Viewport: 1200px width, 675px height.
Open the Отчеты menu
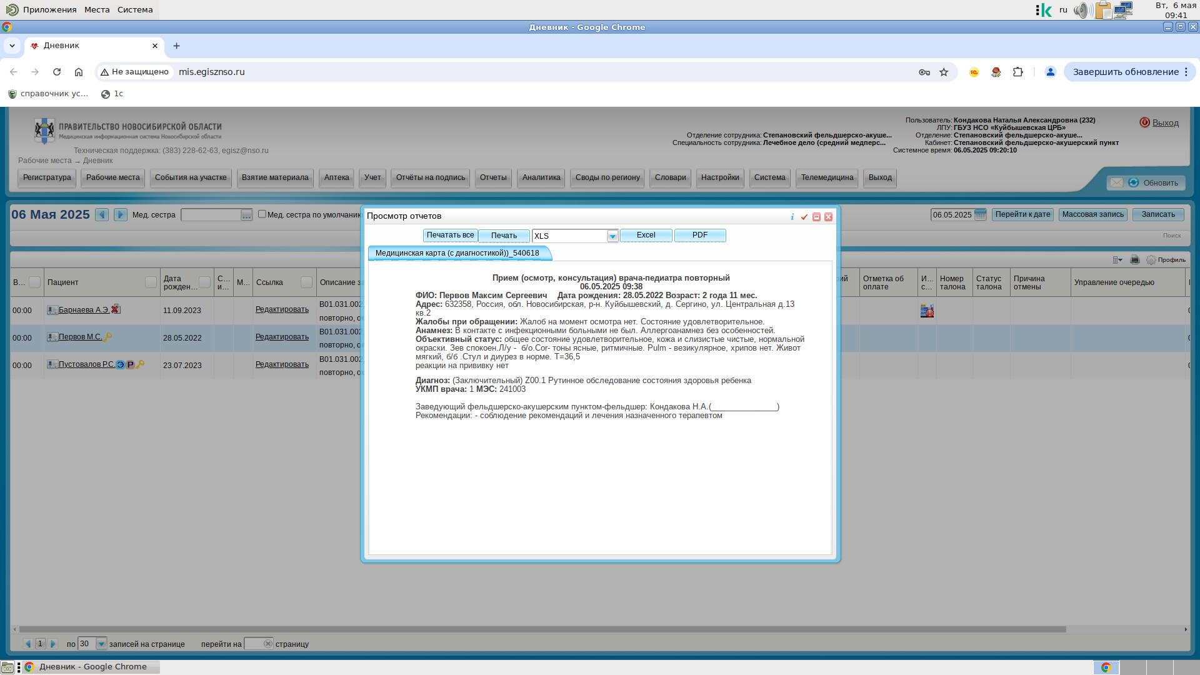coord(493,177)
